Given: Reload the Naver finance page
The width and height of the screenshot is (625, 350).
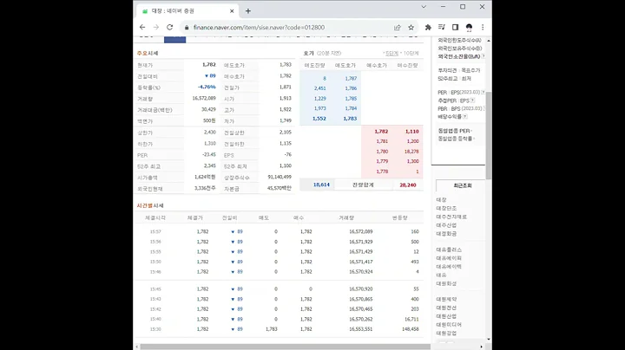Looking at the screenshot, I should coord(170,27).
